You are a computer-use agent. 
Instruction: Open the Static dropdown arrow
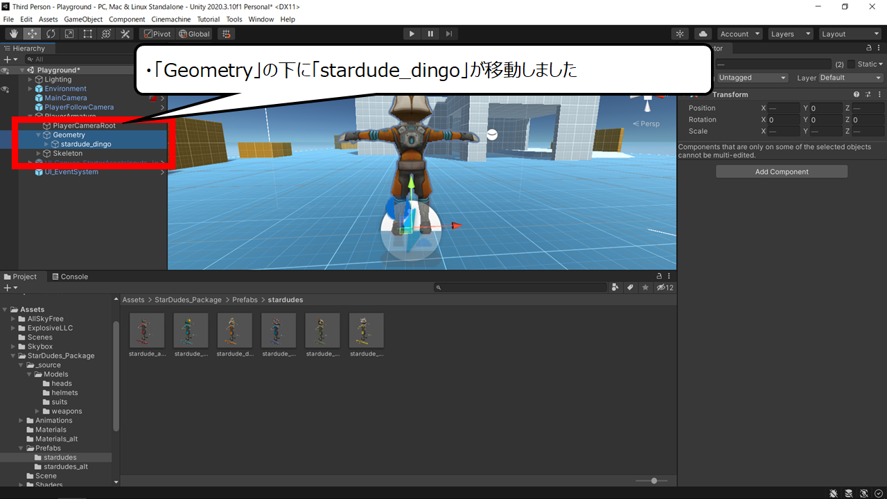pos(881,64)
